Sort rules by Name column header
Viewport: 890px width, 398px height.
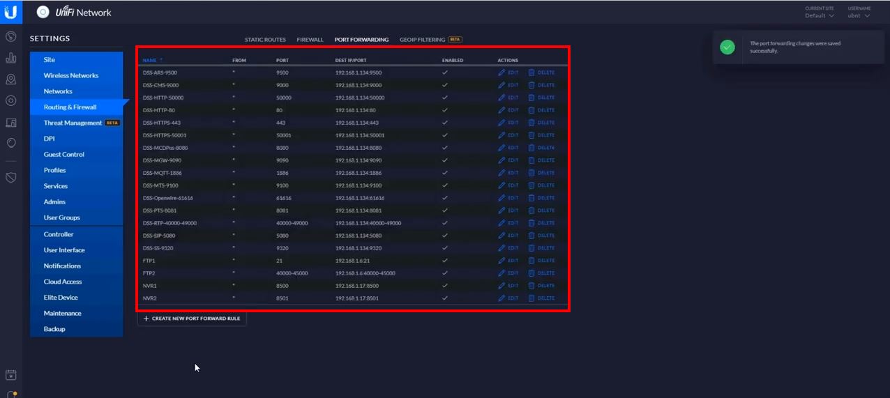(x=150, y=60)
